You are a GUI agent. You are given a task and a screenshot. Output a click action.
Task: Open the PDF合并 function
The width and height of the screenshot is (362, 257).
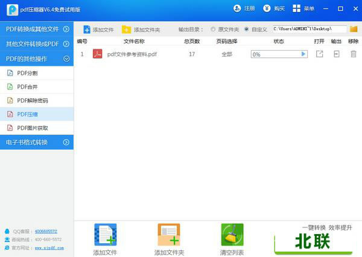[37, 87]
